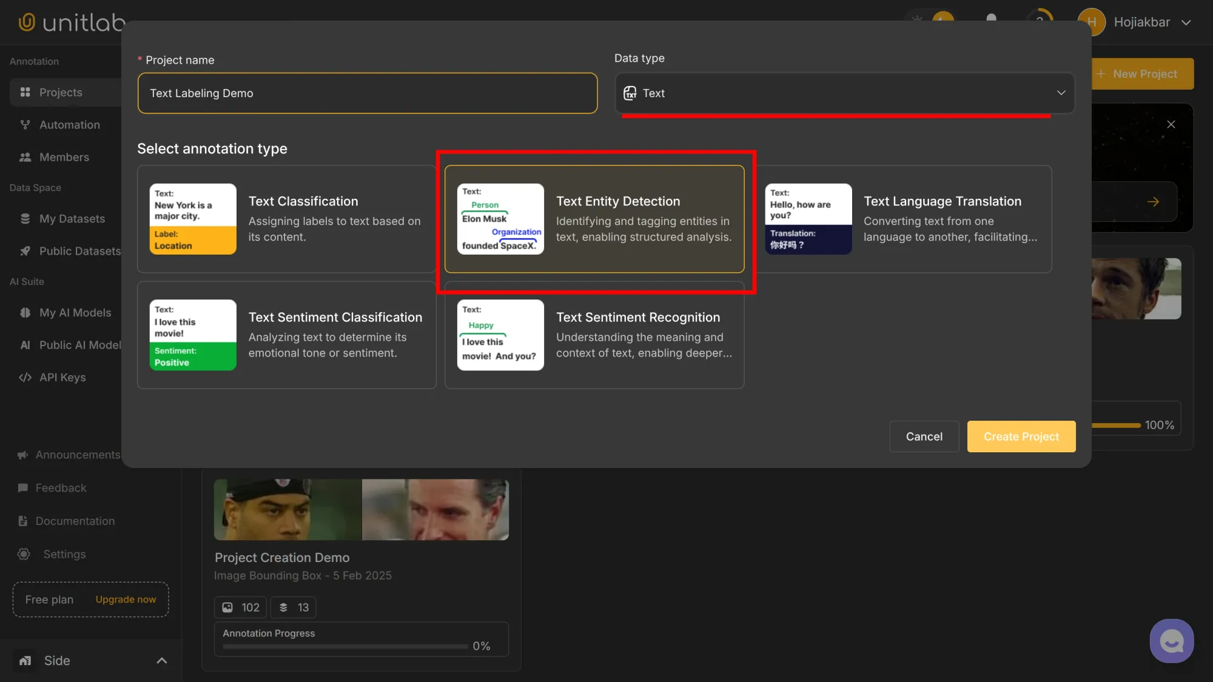
Task: Click the My AI Models icon
Action: pyautogui.click(x=24, y=312)
